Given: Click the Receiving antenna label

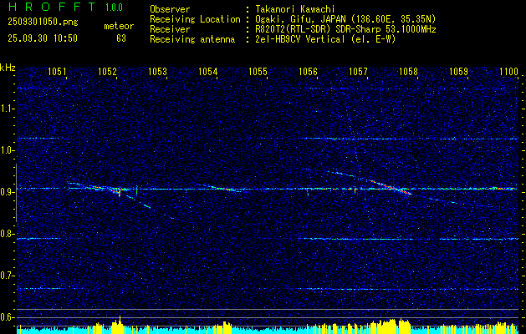Looking at the screenshot, I should pos(192,39).
